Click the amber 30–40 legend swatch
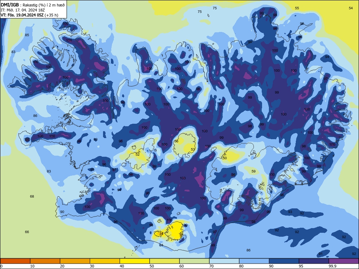This screenshot has width=359, height=269. pos(105,261)
